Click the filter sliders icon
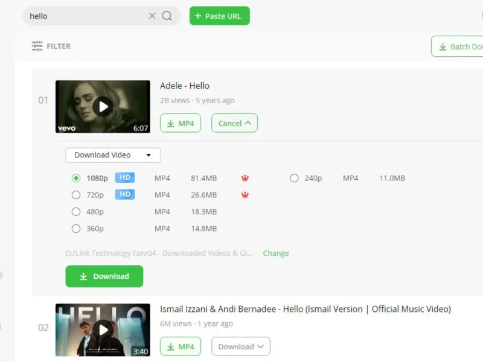The image size is (483, 362). pos(37,46)
